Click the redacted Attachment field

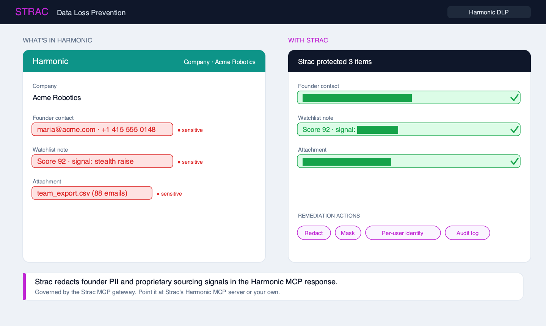(409, 161)
